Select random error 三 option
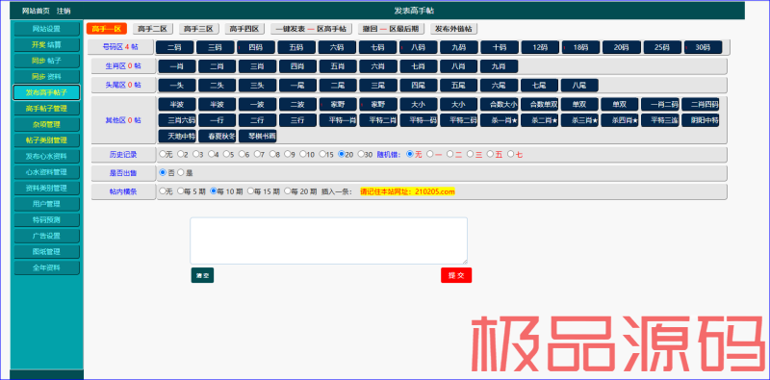 [470, 154]
